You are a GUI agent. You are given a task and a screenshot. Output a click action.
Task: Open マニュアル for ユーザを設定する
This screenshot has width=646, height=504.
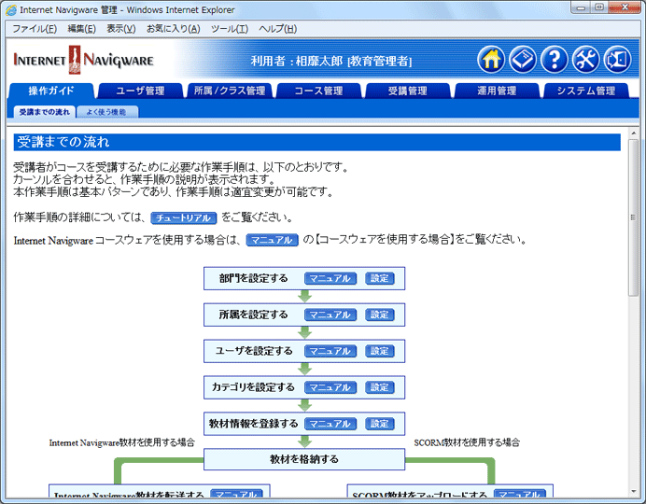click(x=330, y=351)
